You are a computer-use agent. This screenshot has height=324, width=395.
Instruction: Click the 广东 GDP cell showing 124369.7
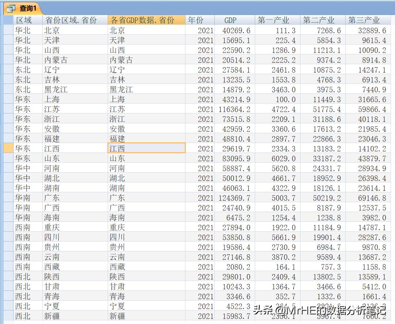pos(233,197)
